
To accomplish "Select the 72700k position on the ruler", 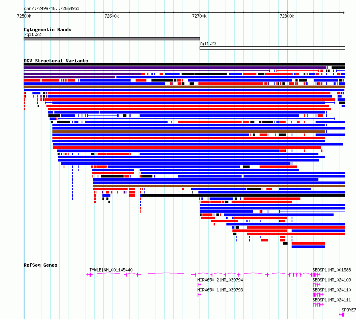I will coord(199,16).
